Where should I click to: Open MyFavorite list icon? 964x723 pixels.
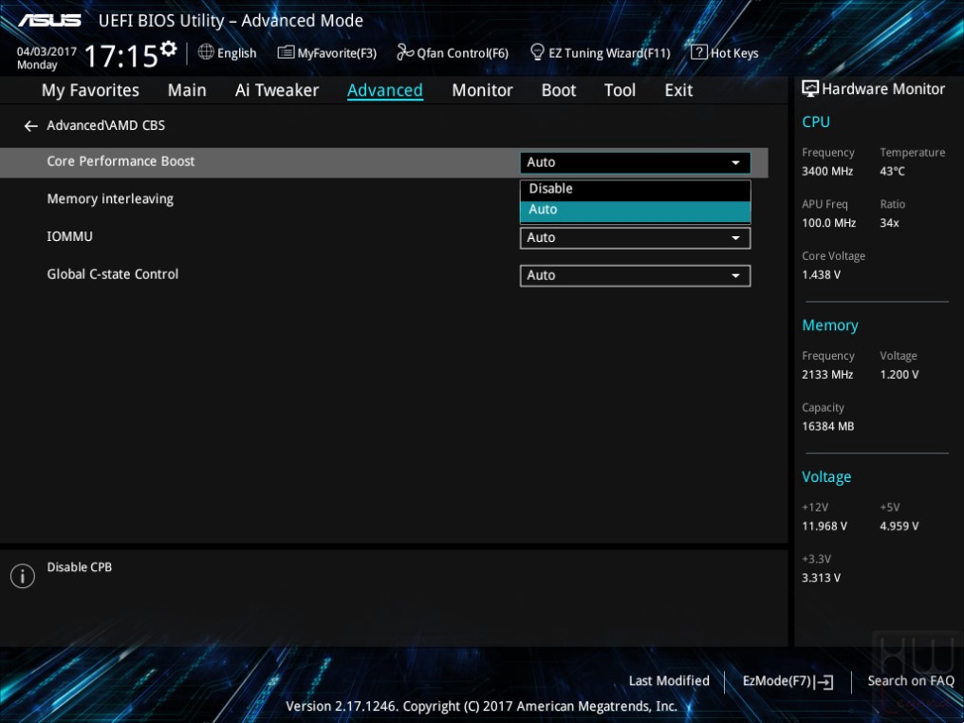286,52
